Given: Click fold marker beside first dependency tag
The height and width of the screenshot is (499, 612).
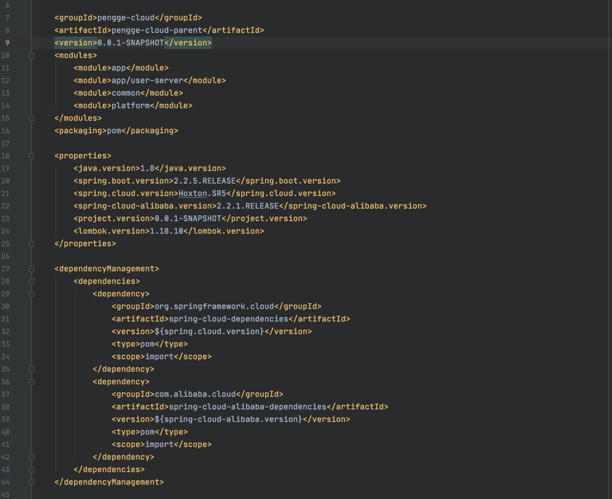Looking at the screenshot, I should tap(32, 293).
